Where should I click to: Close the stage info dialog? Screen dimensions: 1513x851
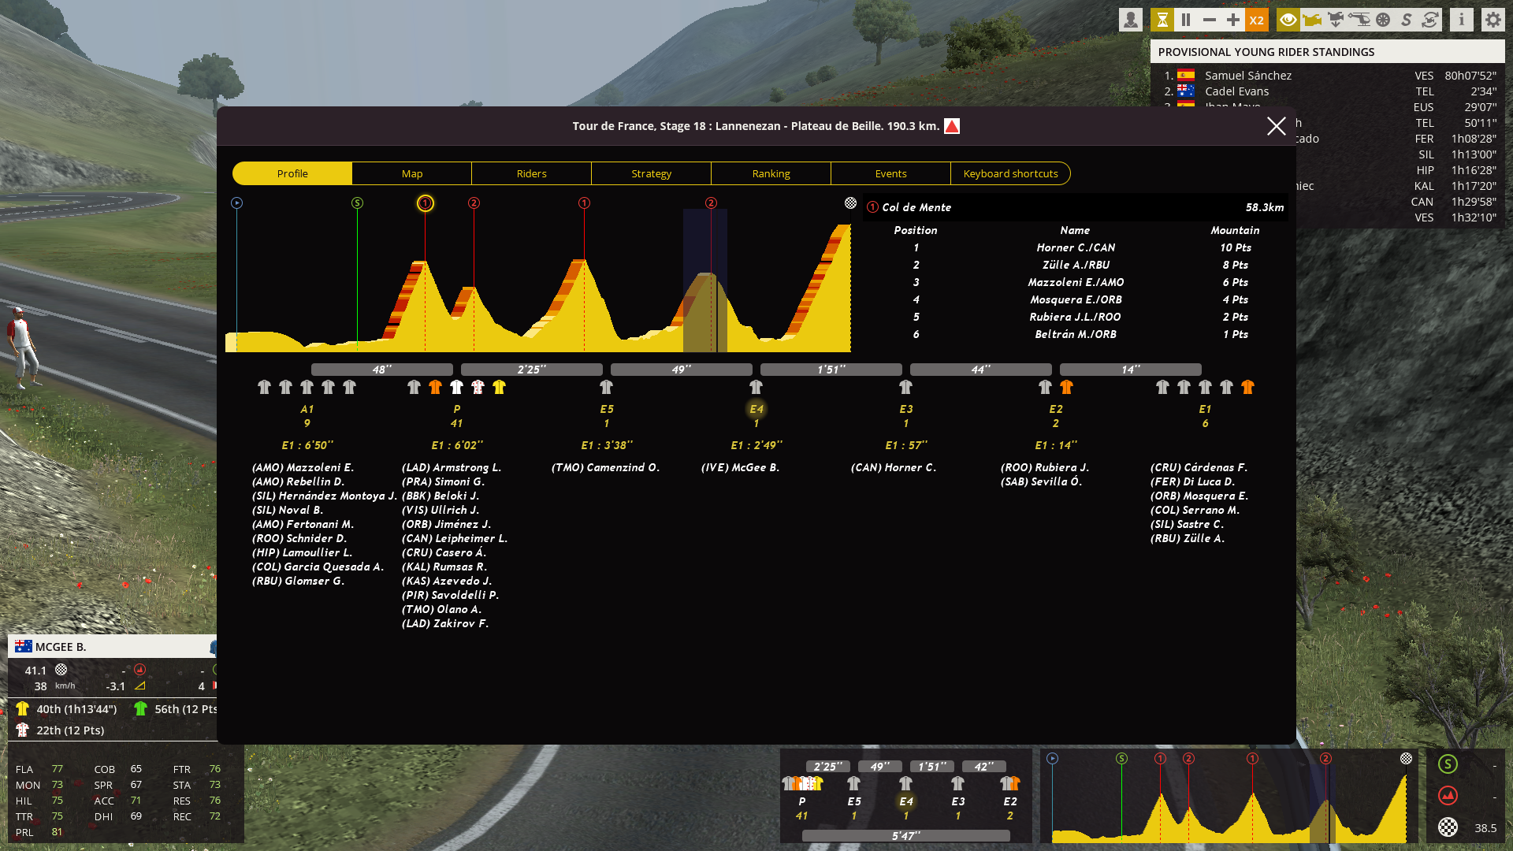coord(1277,126)
